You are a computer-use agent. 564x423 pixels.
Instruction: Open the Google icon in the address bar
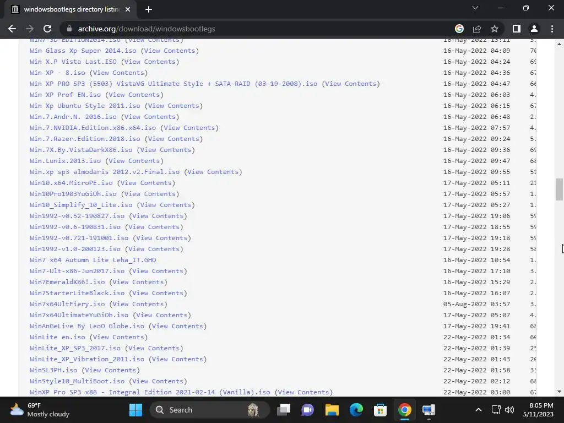point(459,29)
